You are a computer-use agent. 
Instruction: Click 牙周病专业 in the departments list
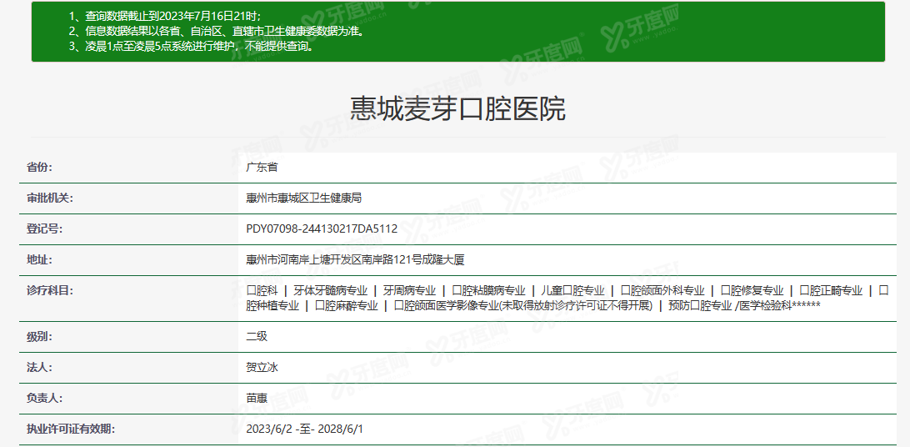[x=410, y=290]
